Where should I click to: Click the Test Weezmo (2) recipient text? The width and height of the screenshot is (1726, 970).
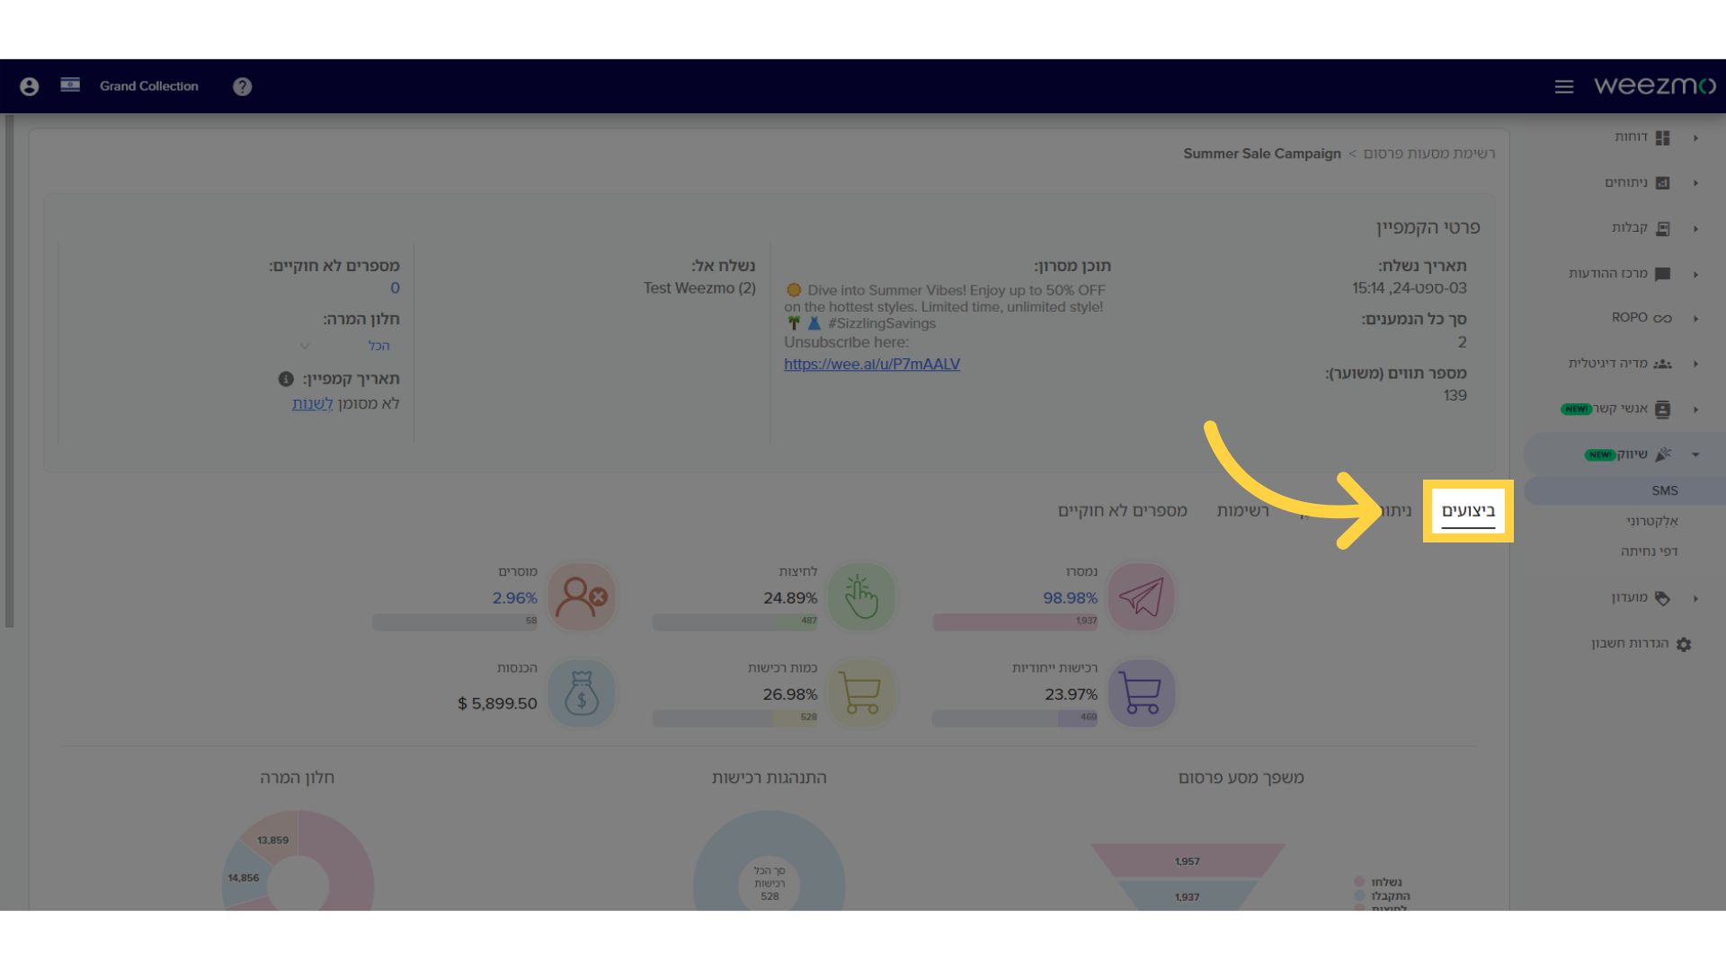699,288
